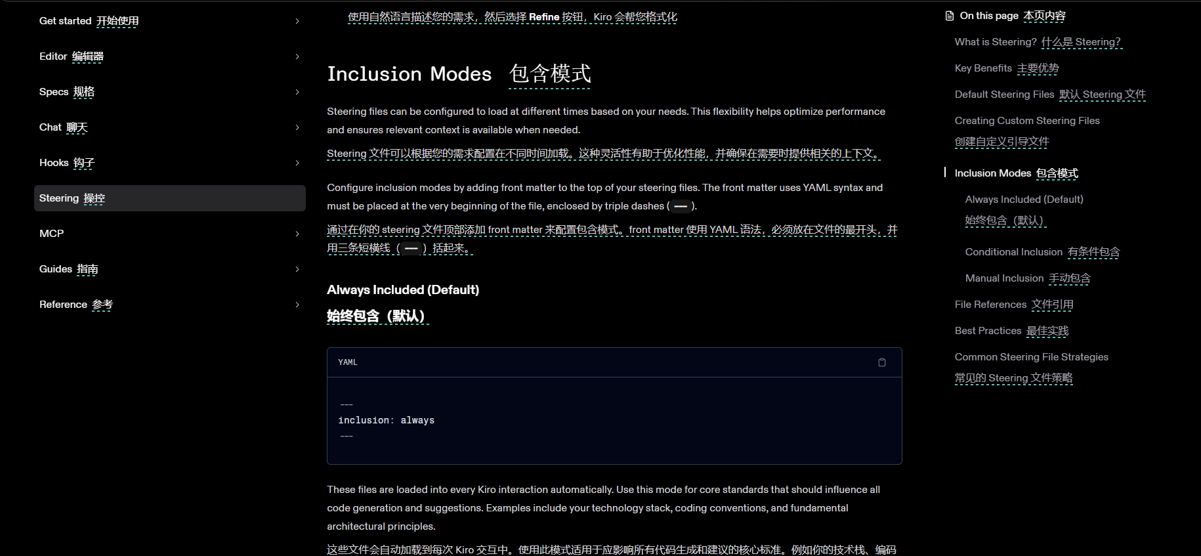Click the YAML label on code block
1201x556 pixels.
pyautogui.click(x=348, y=362)
